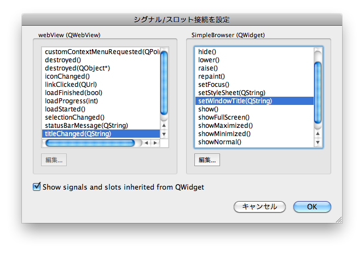Click the 編集... button under slot list
This screenshot has width=364, height=253.
tap(207, 160)
